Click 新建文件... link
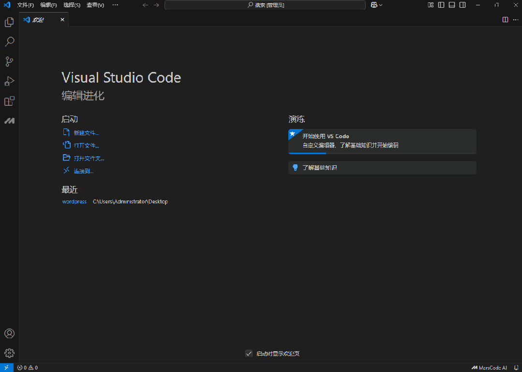522x372 pixels. (x=86, y=133)
